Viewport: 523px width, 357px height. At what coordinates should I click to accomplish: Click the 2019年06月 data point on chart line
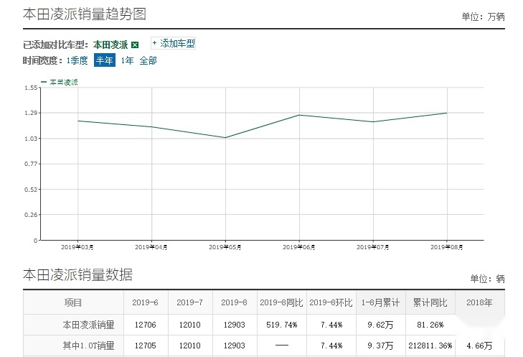point(300,115)
